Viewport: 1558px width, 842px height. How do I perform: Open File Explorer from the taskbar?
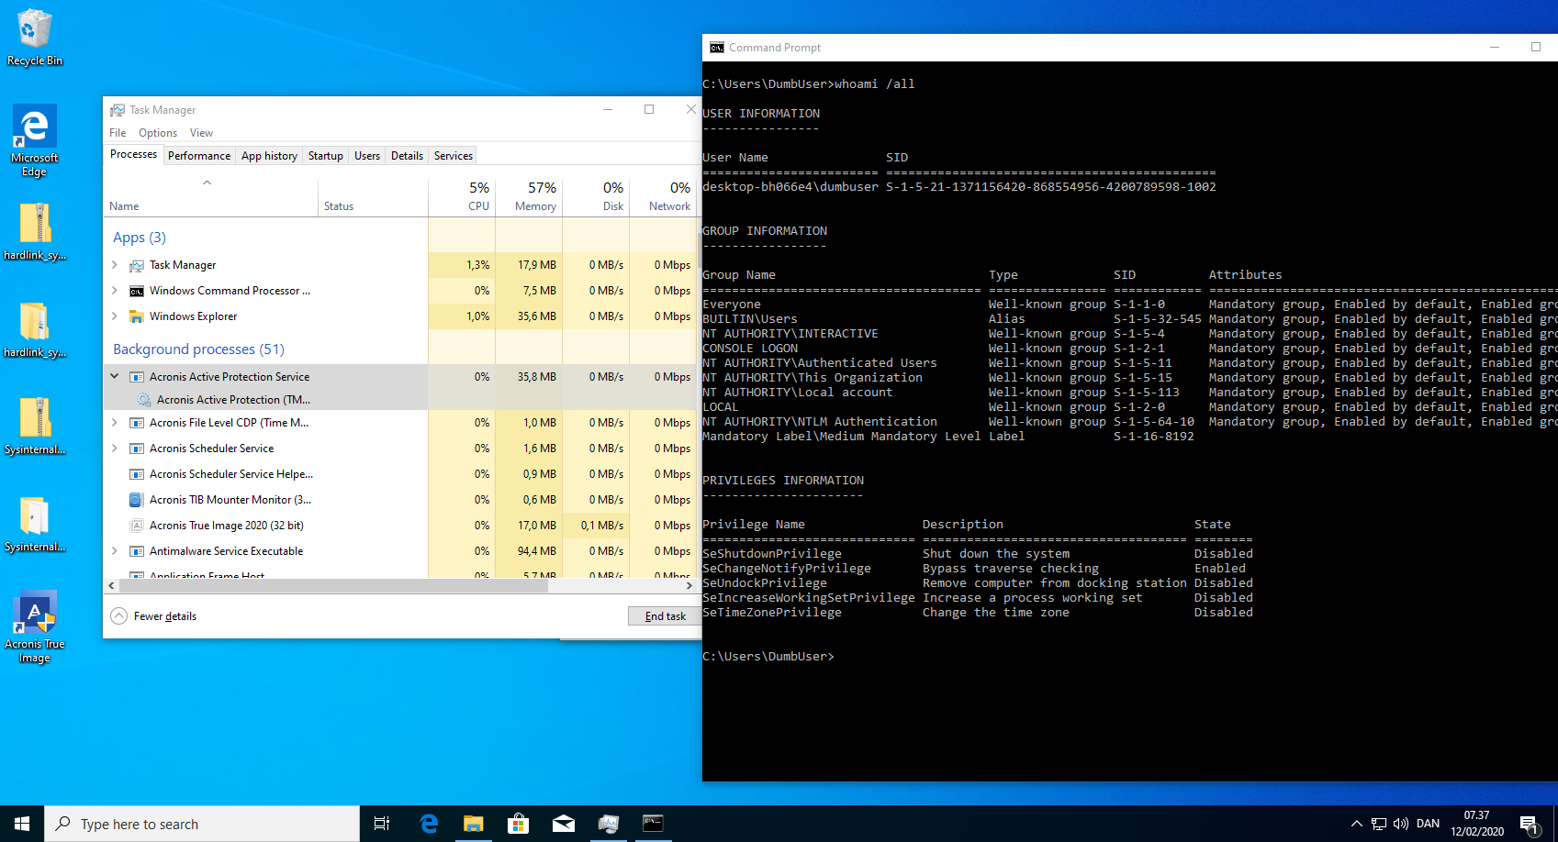473,824
